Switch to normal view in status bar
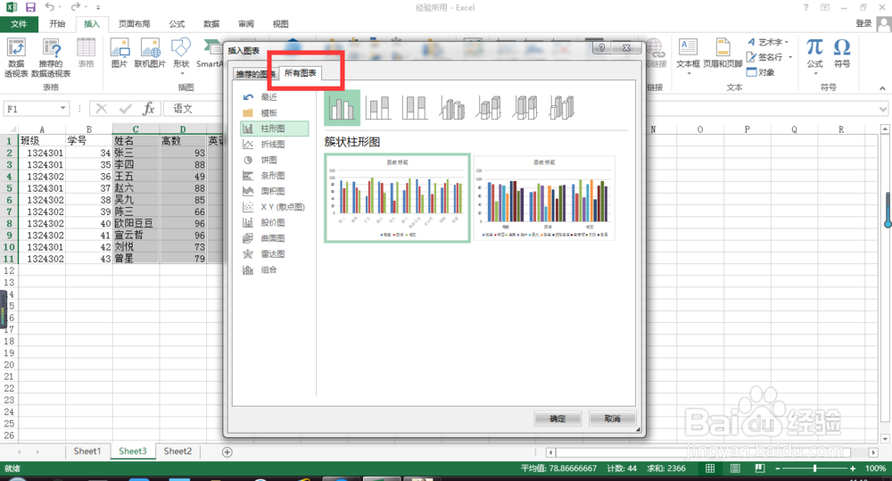This screenshot has height=481, width=892. click(710, 469)
